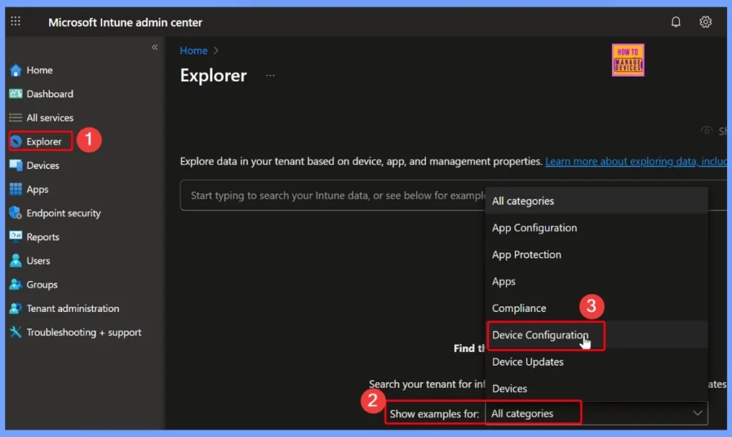Select All categories in dropdown list
732x437 pixels.
pos(596,201)
